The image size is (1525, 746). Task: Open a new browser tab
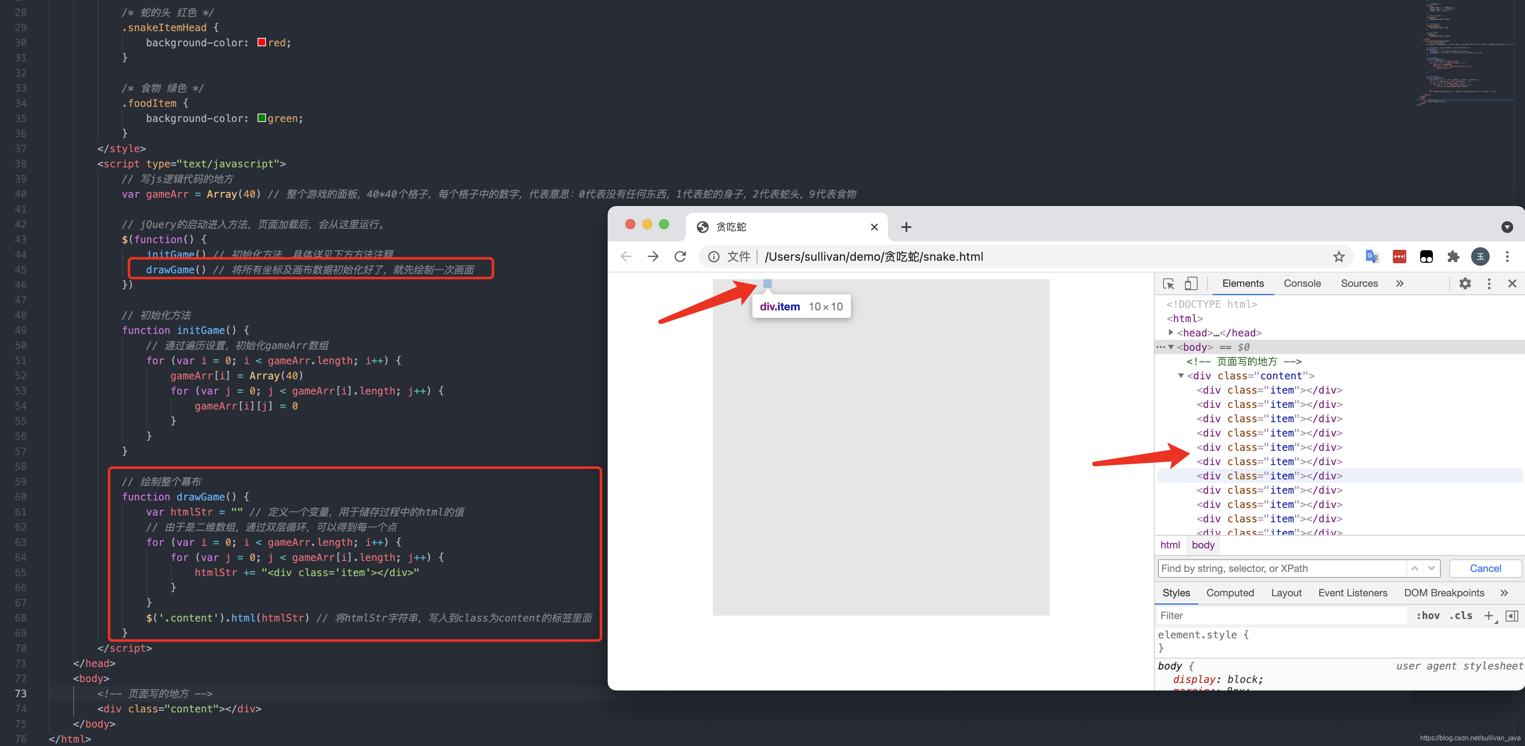(906, 227)
